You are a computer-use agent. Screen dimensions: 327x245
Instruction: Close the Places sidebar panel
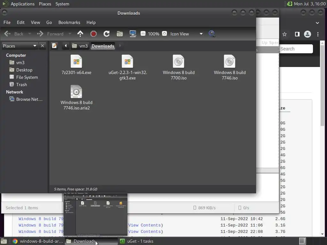tap(42, 46)
